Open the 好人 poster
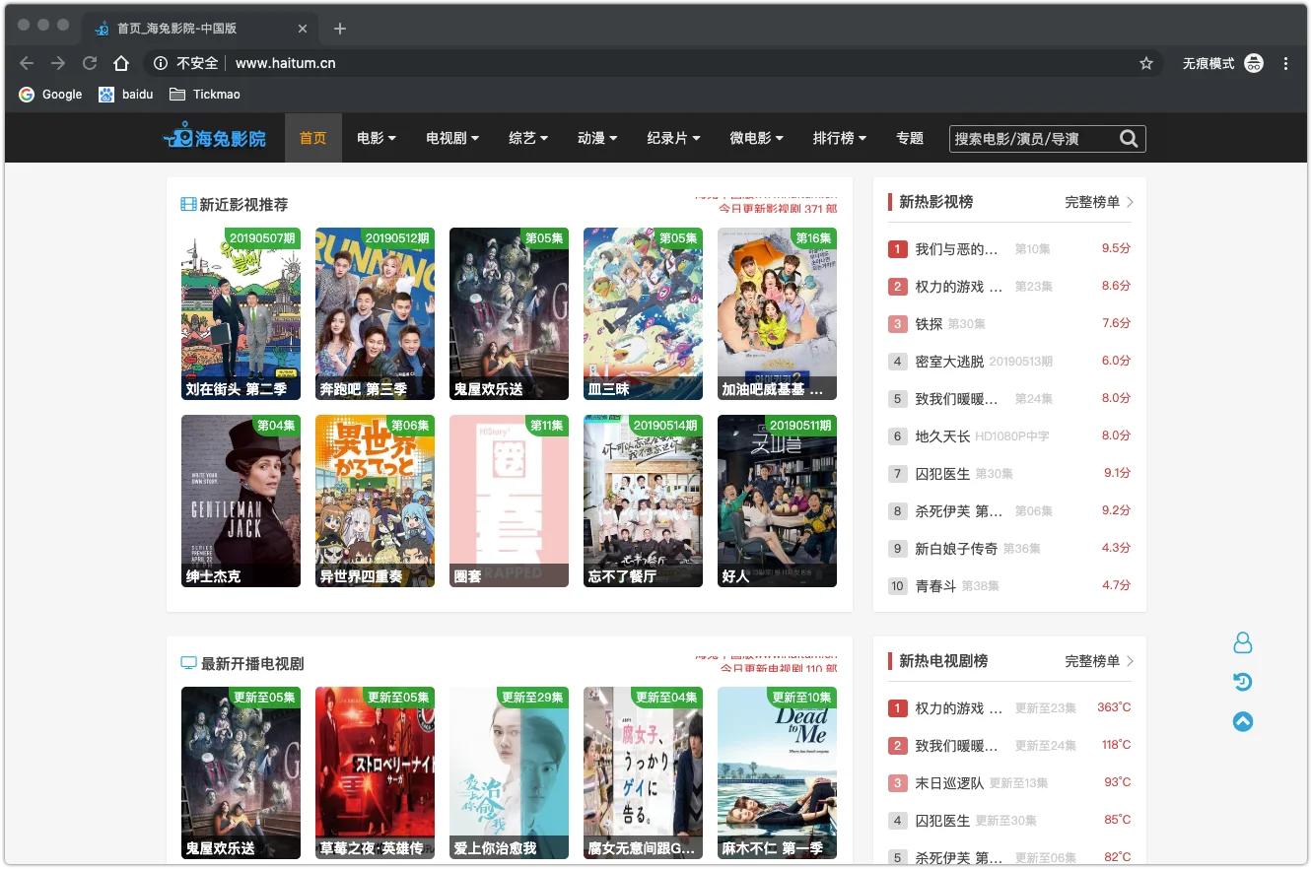The height and width of the screenshot is (869, 1311). [x=777, y=501]
